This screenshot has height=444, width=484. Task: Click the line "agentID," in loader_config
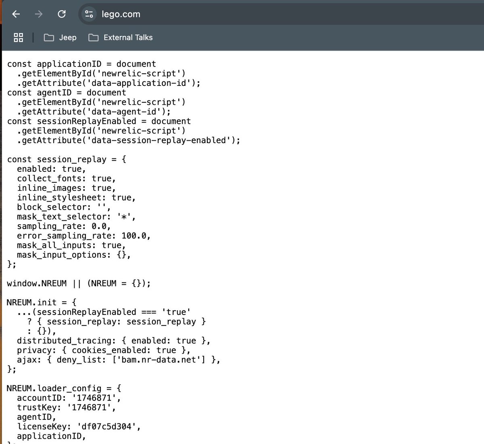click(x=36, y=417)
